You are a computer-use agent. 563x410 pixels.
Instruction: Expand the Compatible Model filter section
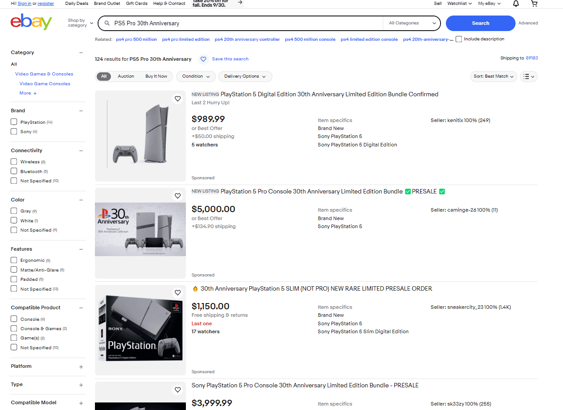81,403
